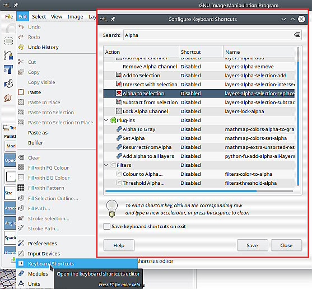Click the vertical scrollbar of actions list
The image size is (312, 289).
[x=298, y=116]
